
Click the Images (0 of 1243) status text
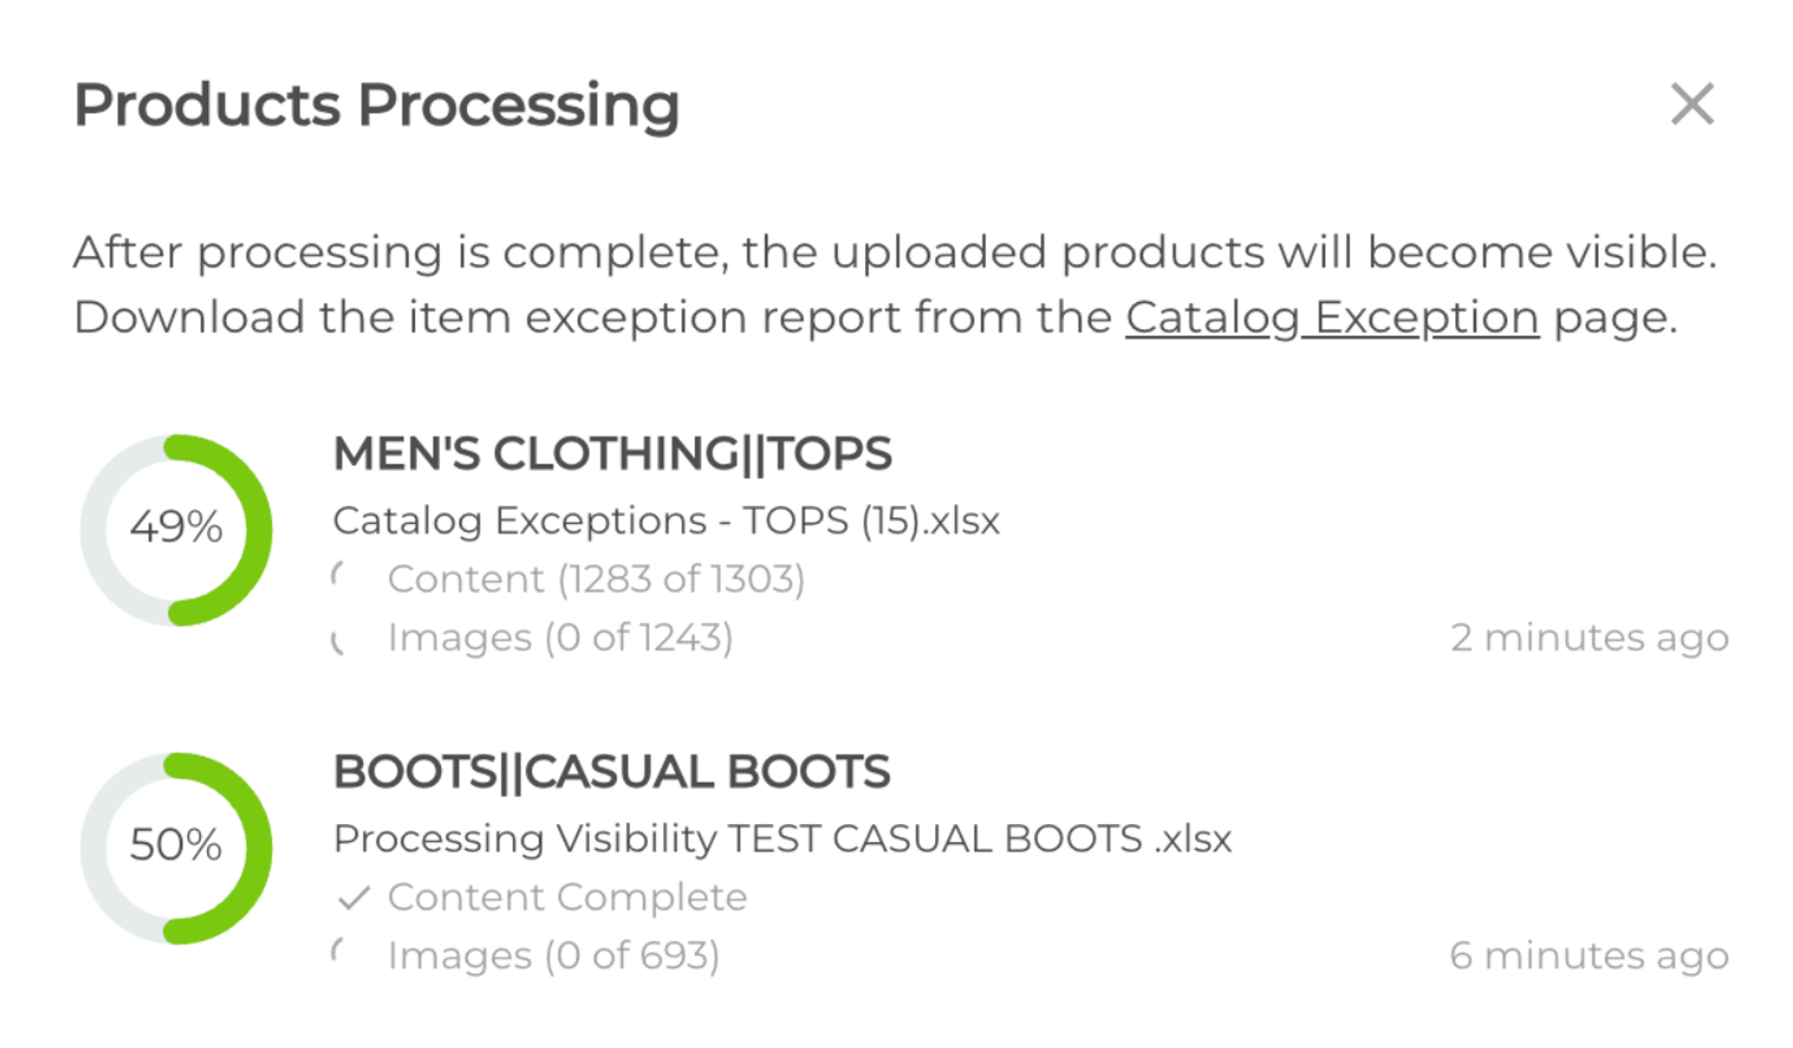coord(560,638)
